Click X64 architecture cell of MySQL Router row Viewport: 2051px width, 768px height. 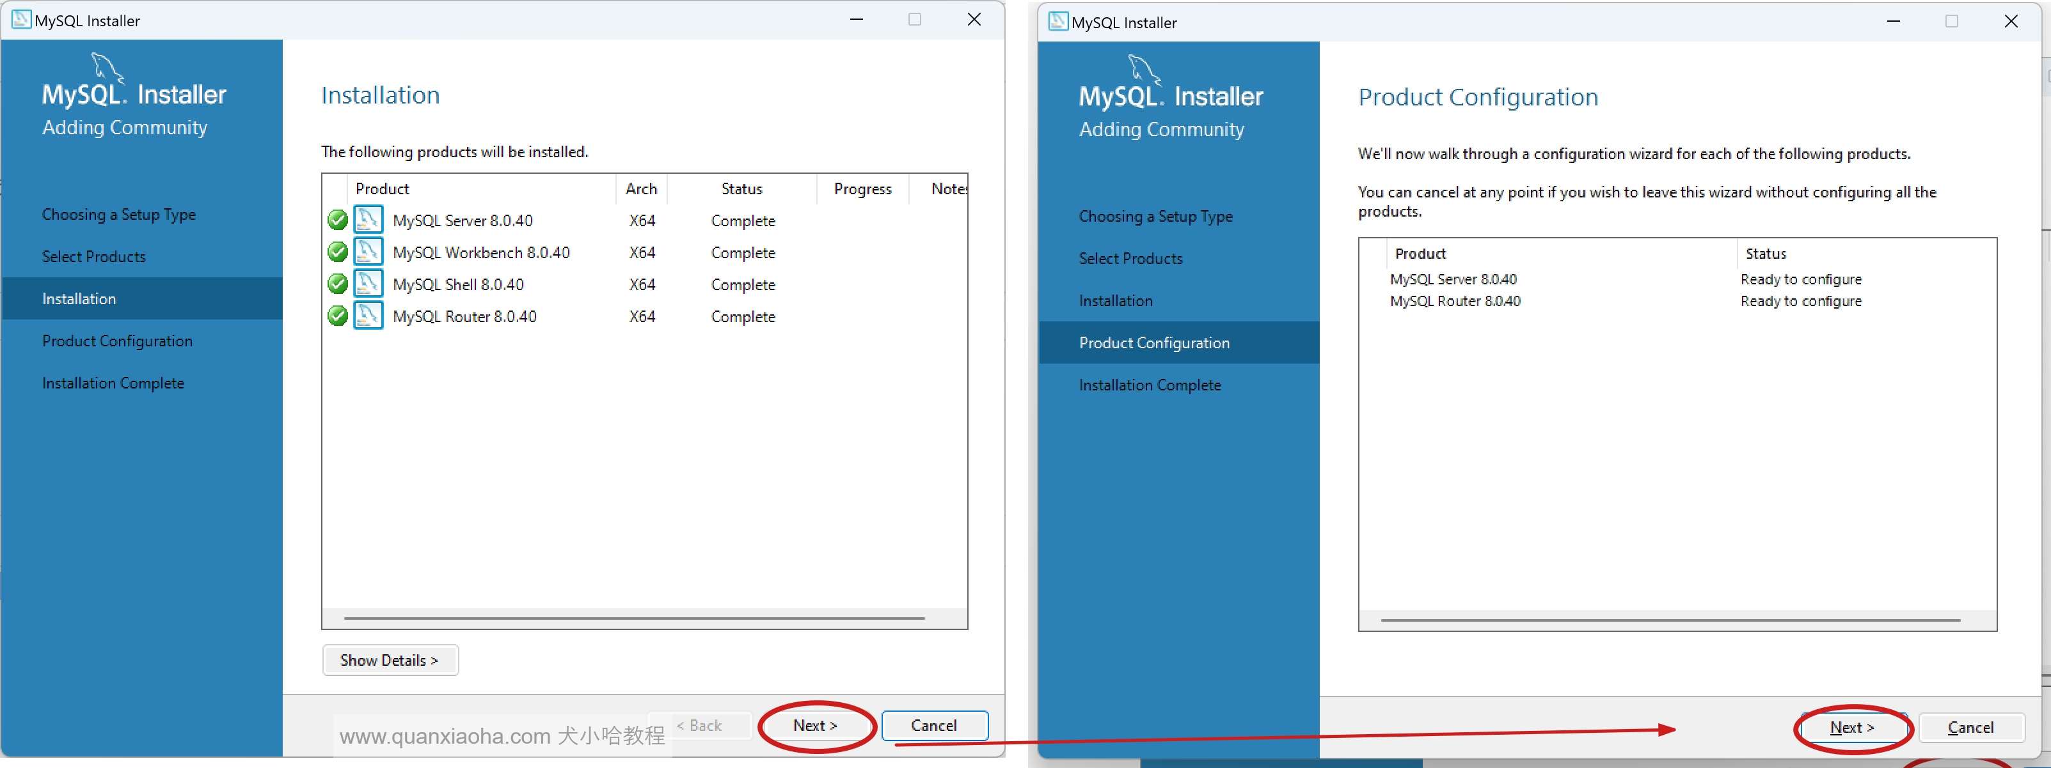pos(642,316)
